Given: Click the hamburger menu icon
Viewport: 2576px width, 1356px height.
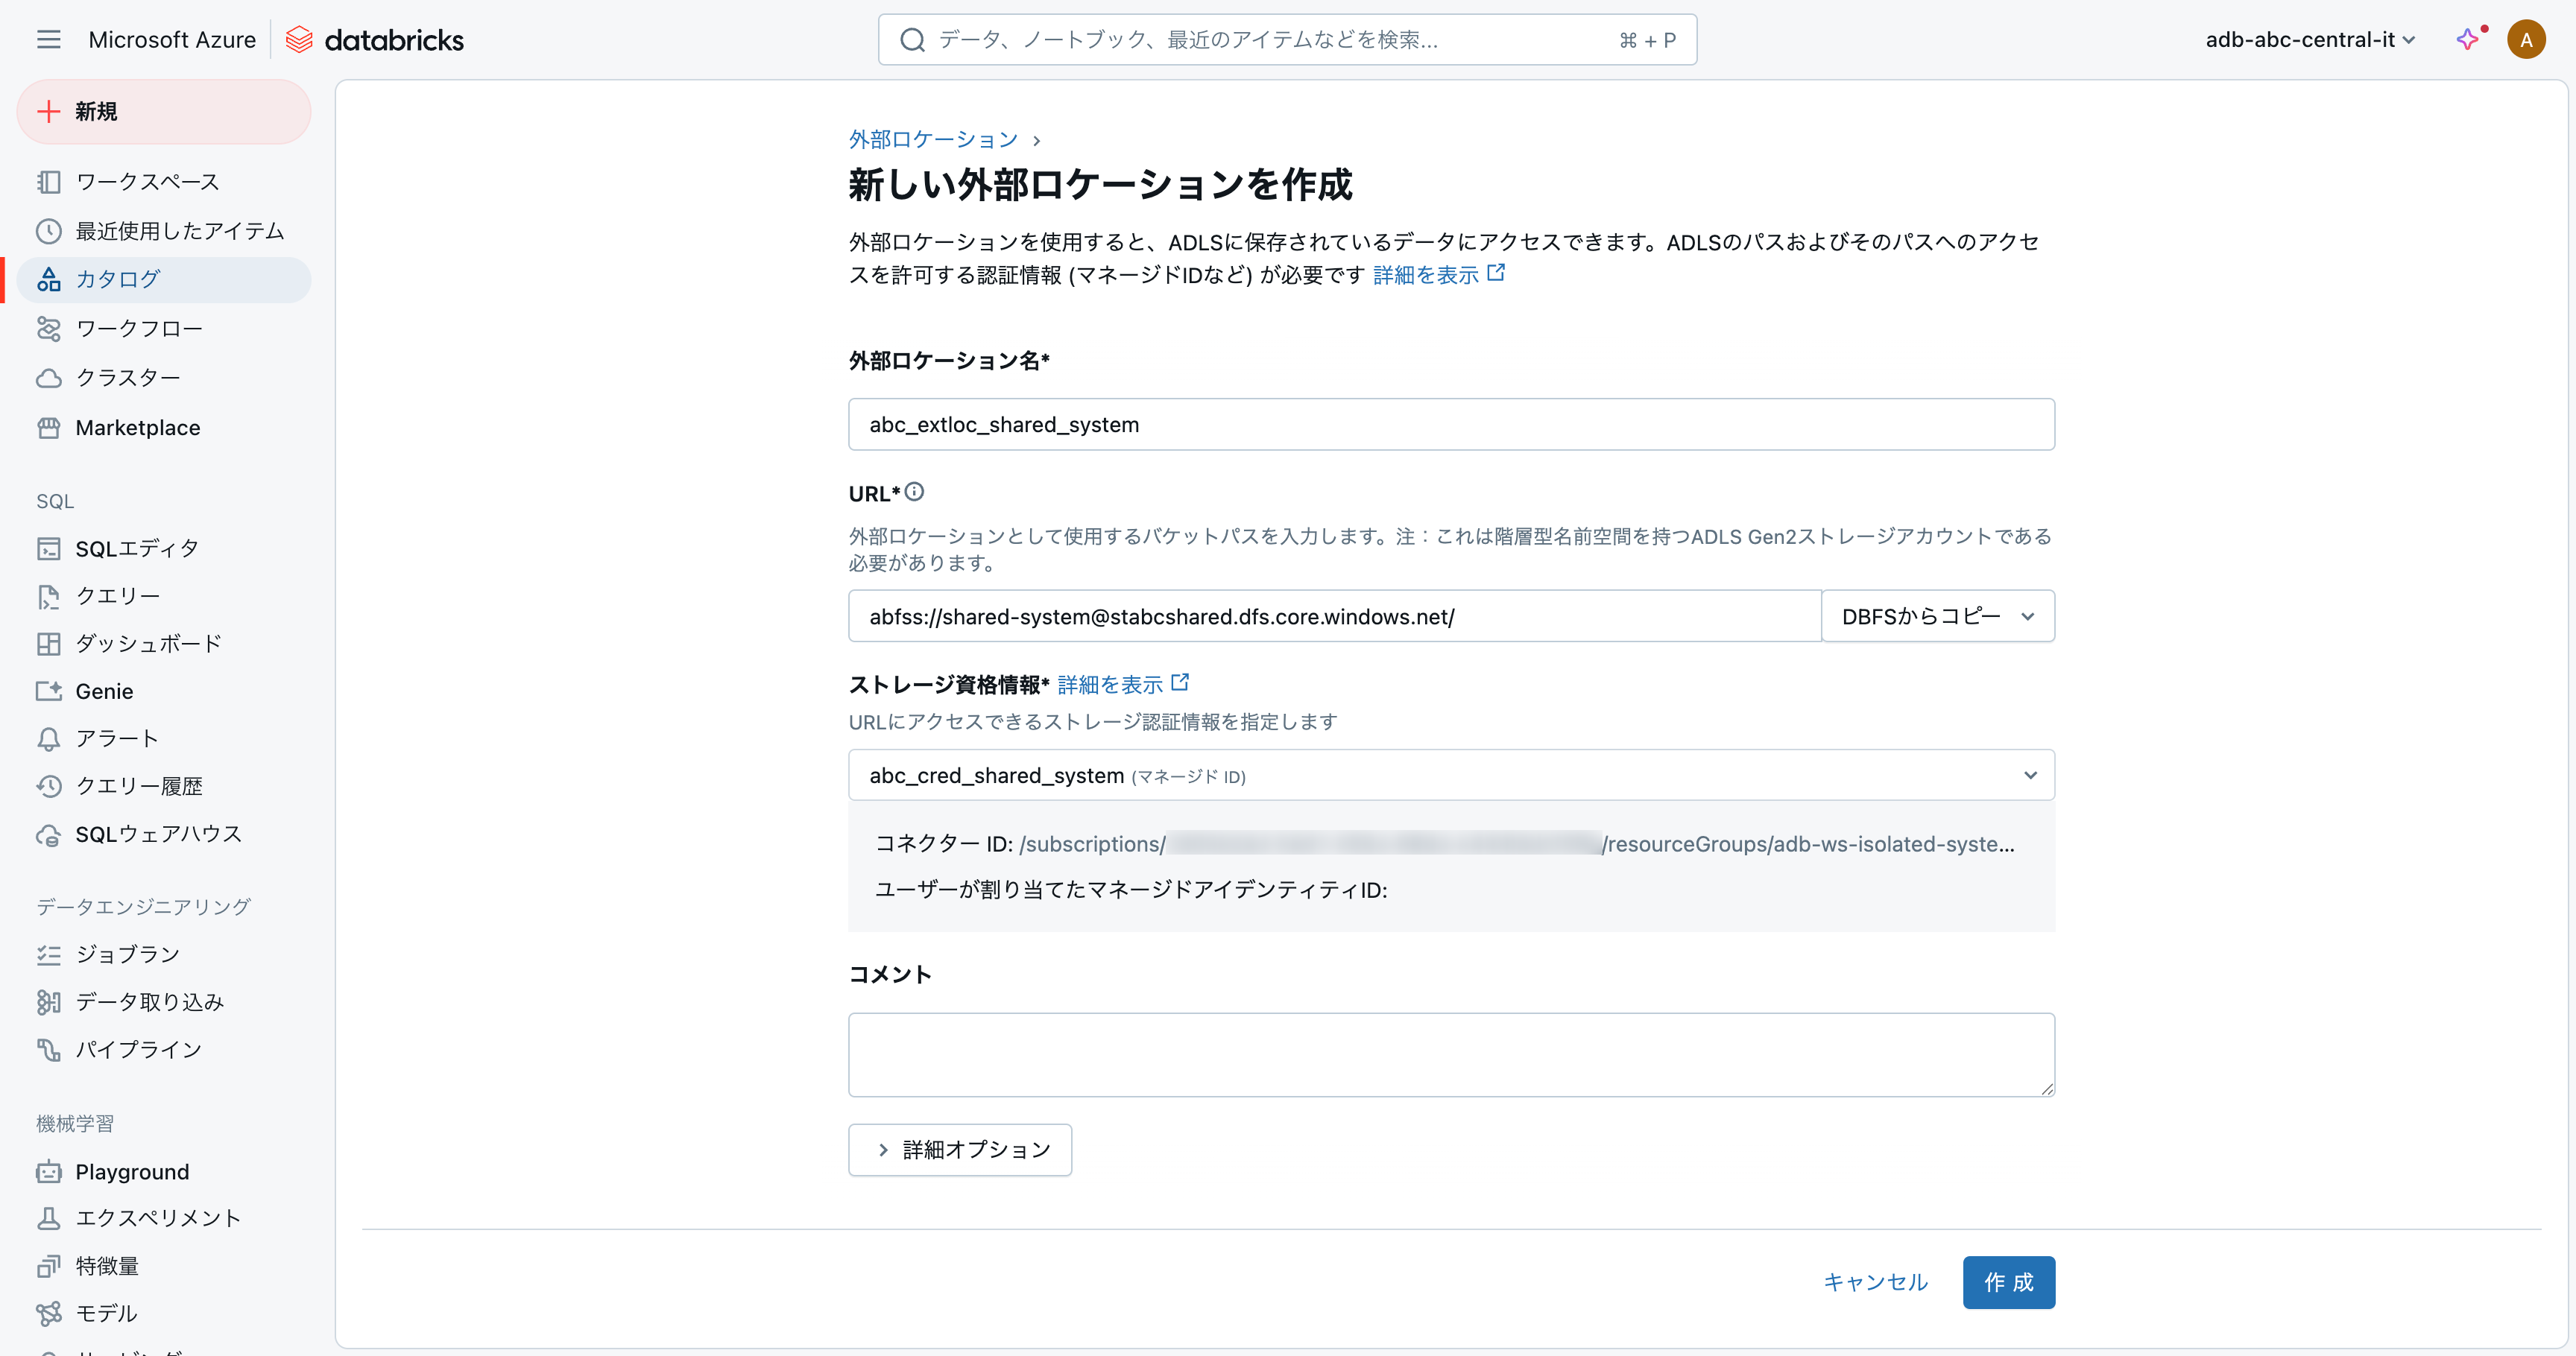Looking at the screenshot, I should 48,40.
